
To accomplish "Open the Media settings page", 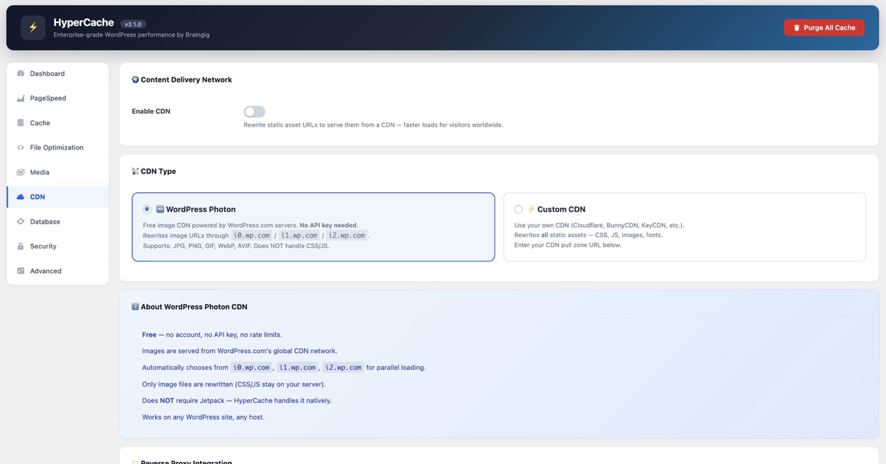I will pyautogui.click(x=57, y=172).
